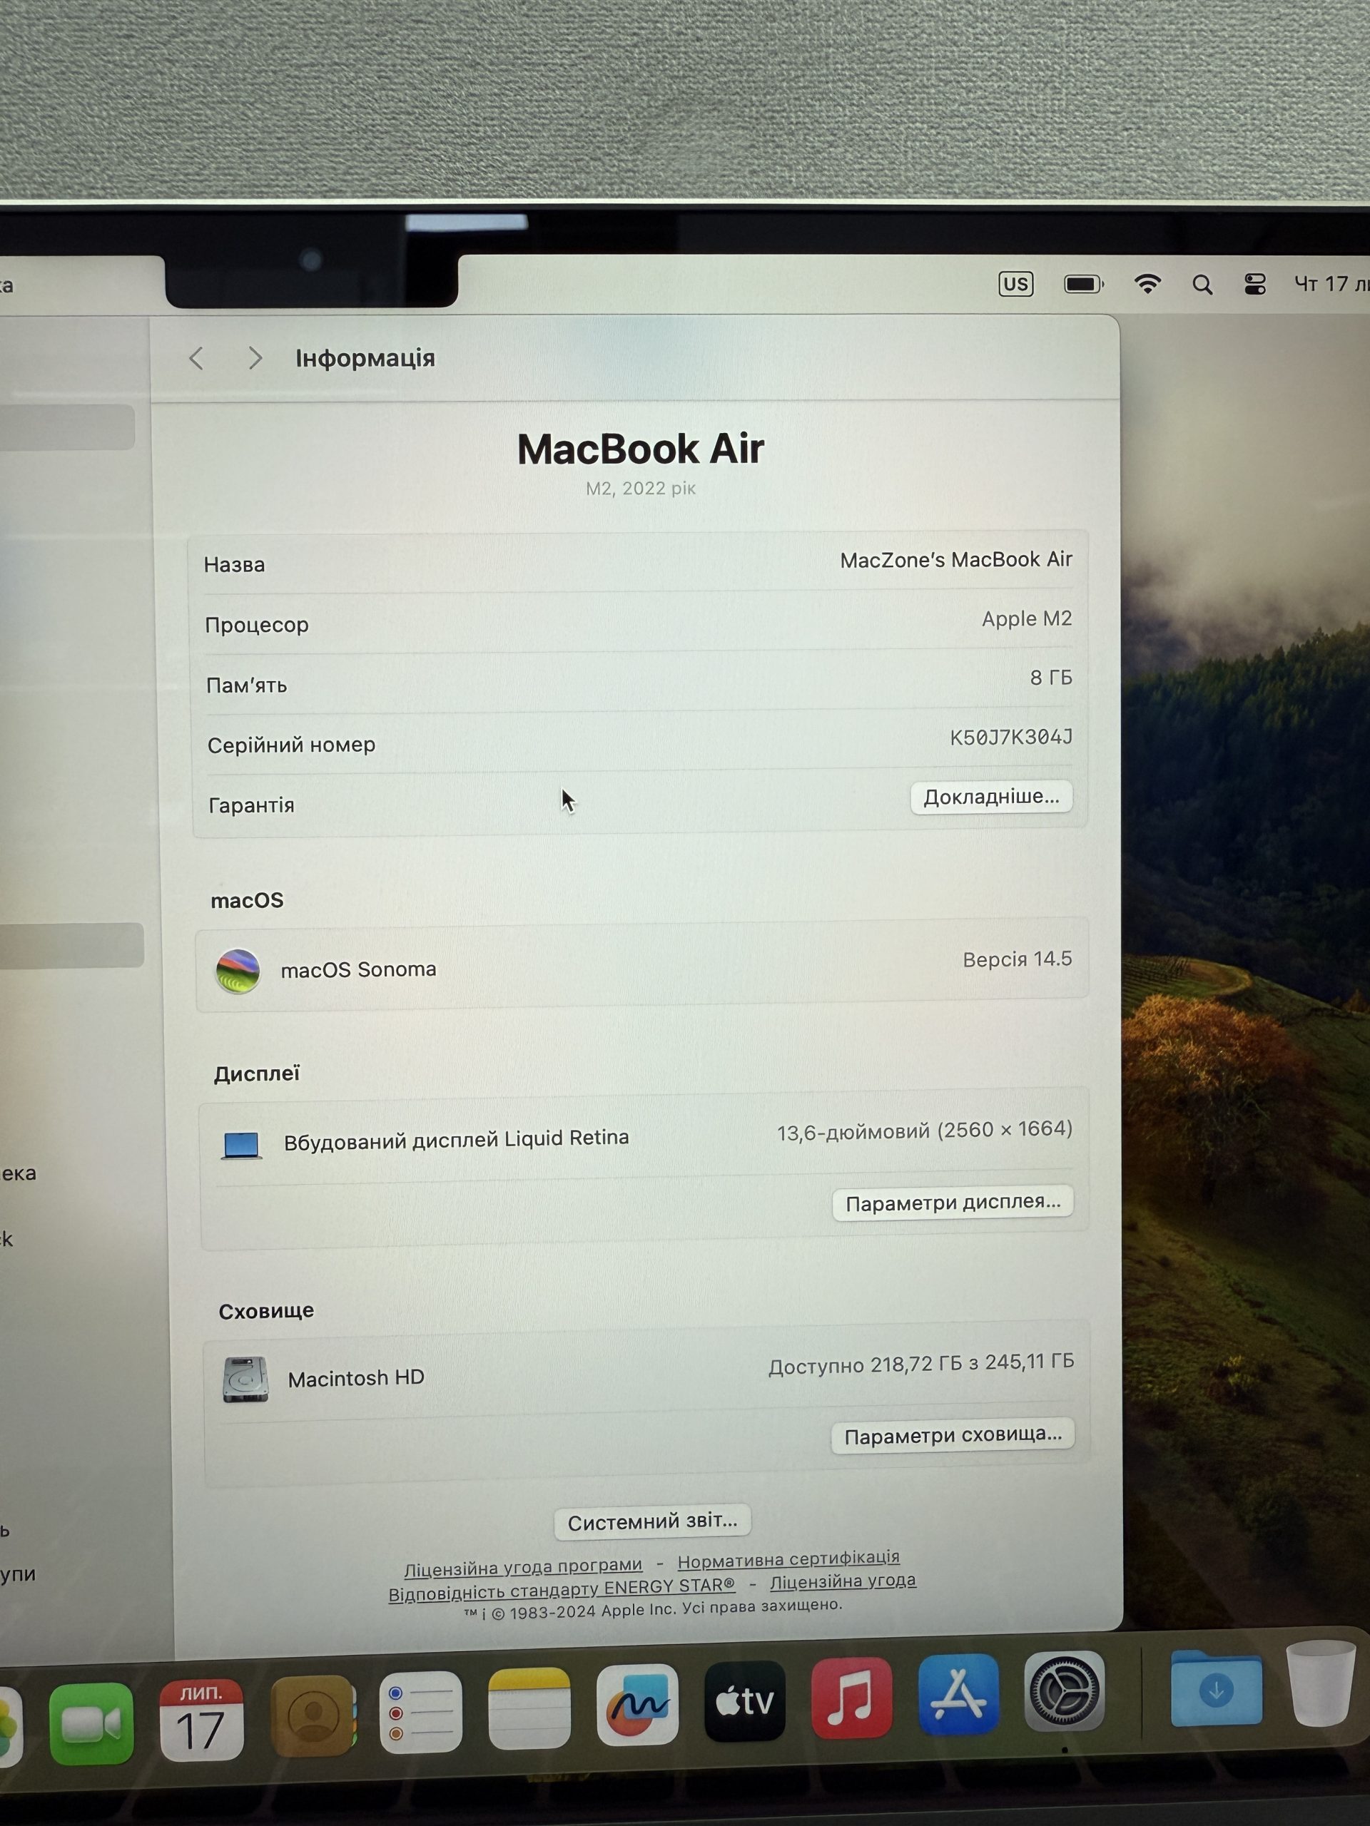Open the US input source menu
The image size is (1370, 1826).
[x=1016, y=285]
